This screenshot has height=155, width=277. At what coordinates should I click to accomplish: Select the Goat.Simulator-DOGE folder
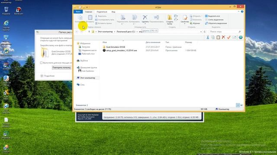pyautogui.click(x=114, y=47)
